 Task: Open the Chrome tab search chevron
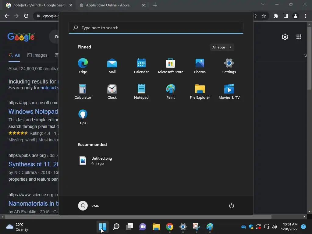(x=263, y=4)
